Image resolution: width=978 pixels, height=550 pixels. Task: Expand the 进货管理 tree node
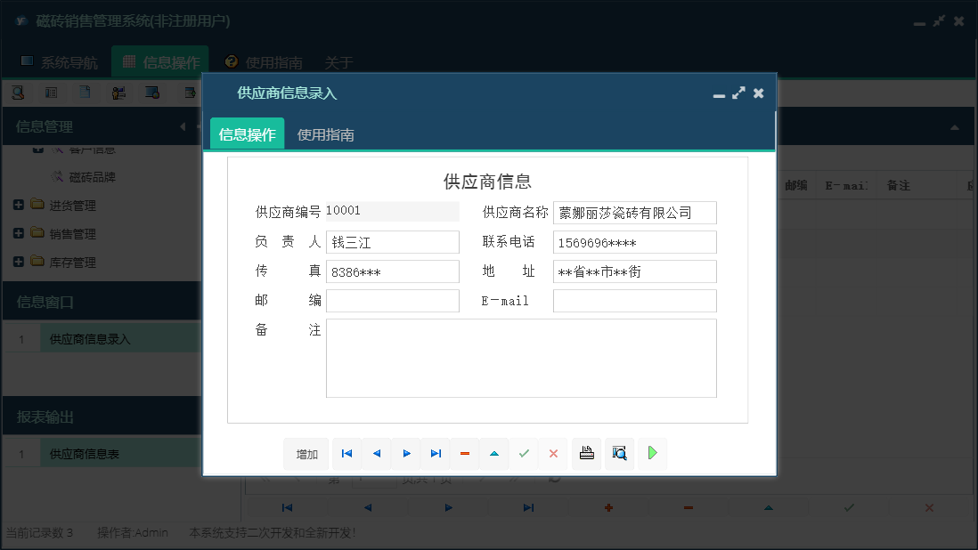click(x=18, y=204)
